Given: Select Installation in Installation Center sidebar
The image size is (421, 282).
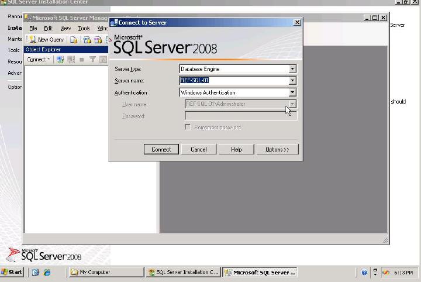Looking at the screenshot, I should coord(15,27).
